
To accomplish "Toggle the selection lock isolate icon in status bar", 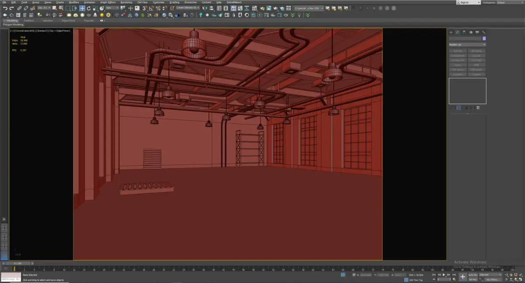I will tap(343, 275).
